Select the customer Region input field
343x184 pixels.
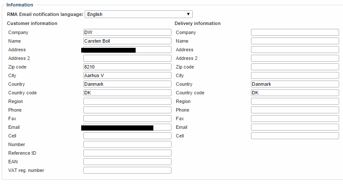coord(127,101)
